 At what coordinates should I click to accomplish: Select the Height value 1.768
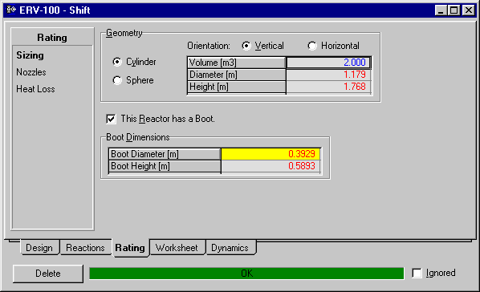tap(328, 87)
